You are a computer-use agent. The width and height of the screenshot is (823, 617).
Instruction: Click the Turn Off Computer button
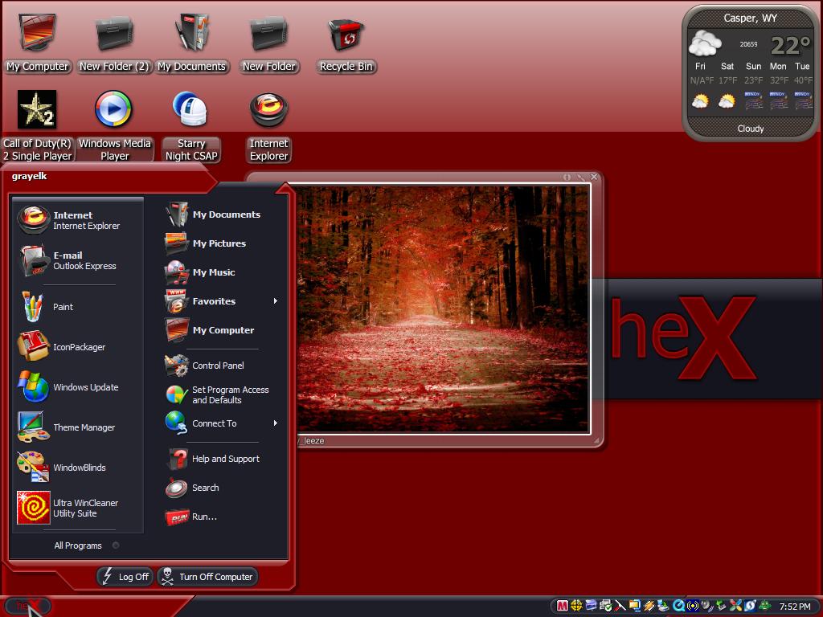[208, 577]
